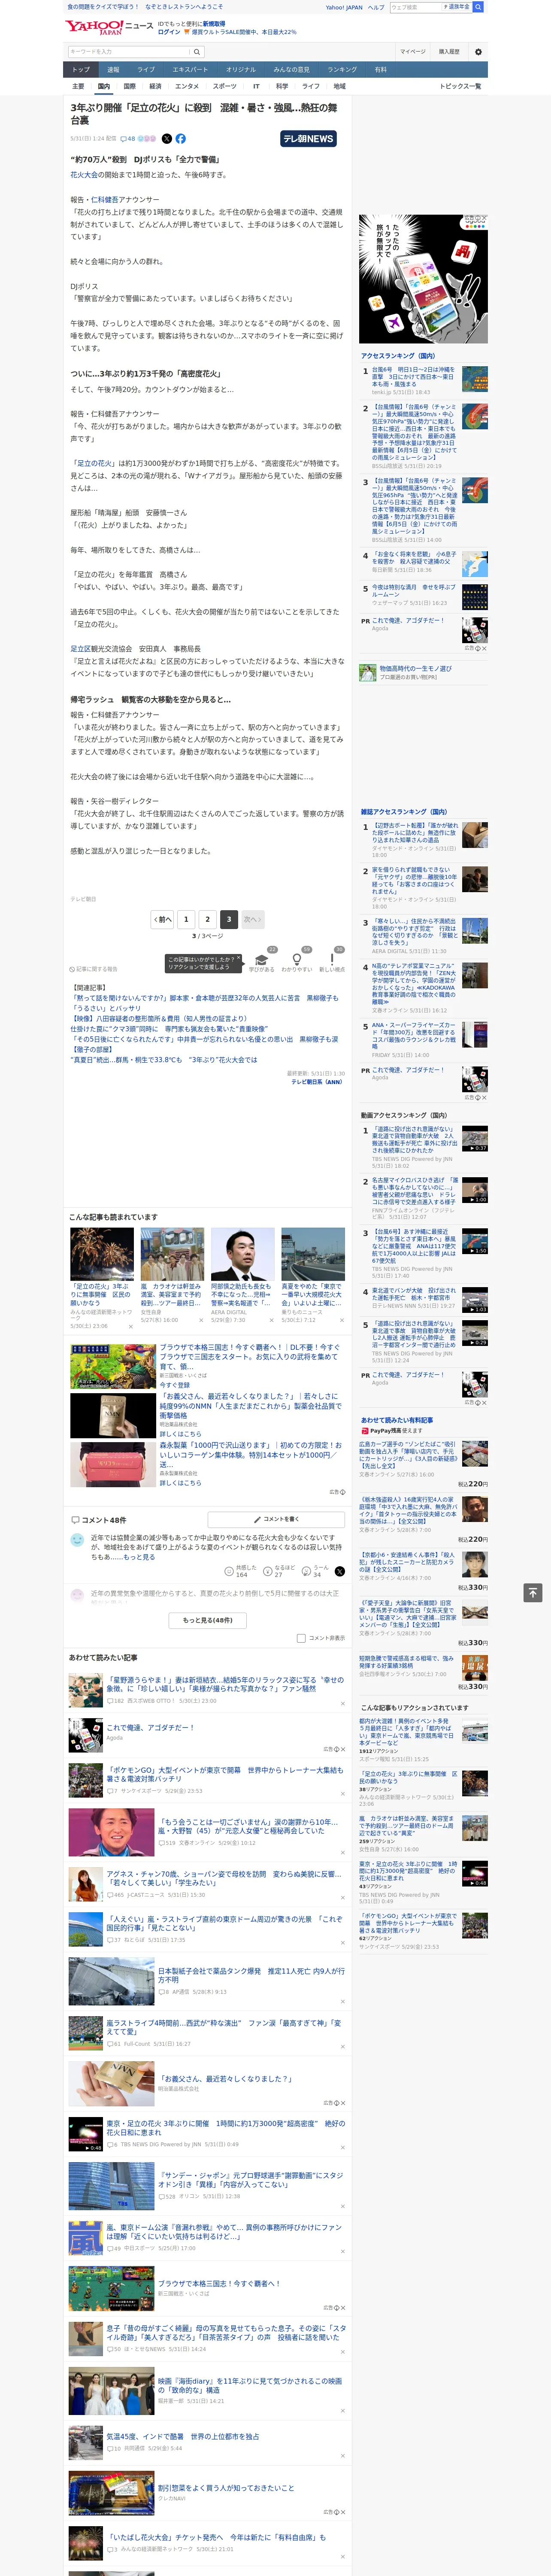Click the 学びがある graduation cap reaction
The image size is (551, 2576).
[x=262, y=959]
